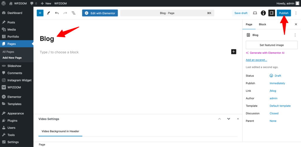Click the black add block button in editor
The height and width of the screenshot is (147, 301).
pos(234,52)
